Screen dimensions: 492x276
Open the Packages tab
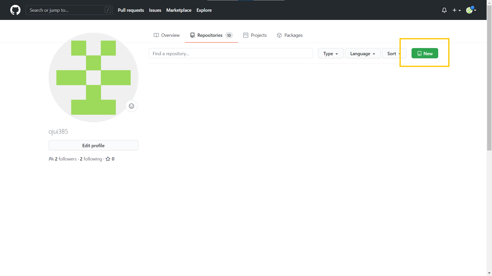tap(290, 35)
